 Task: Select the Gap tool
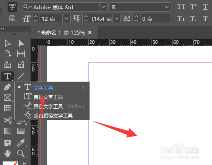click(x=21, y=54)
